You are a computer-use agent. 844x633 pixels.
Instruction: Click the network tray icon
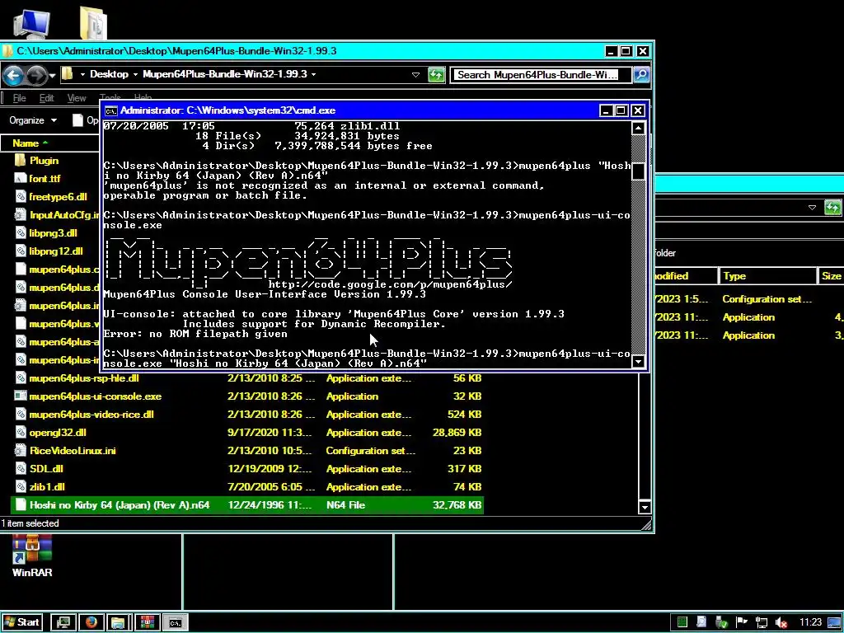(x=761, y=623)
